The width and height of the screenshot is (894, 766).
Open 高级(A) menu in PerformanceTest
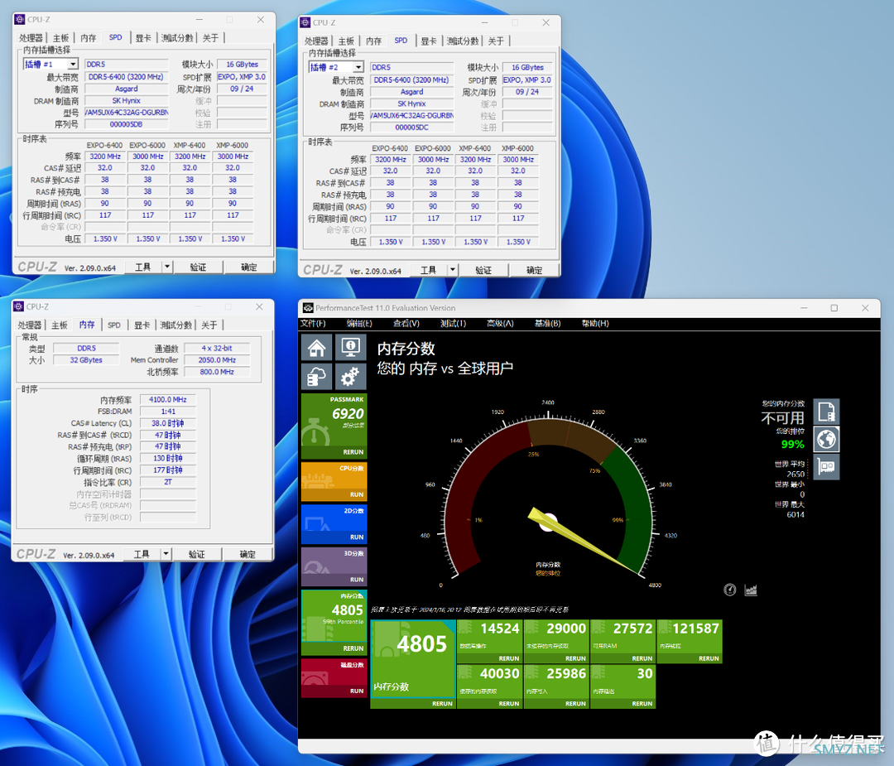click(500, 324)
